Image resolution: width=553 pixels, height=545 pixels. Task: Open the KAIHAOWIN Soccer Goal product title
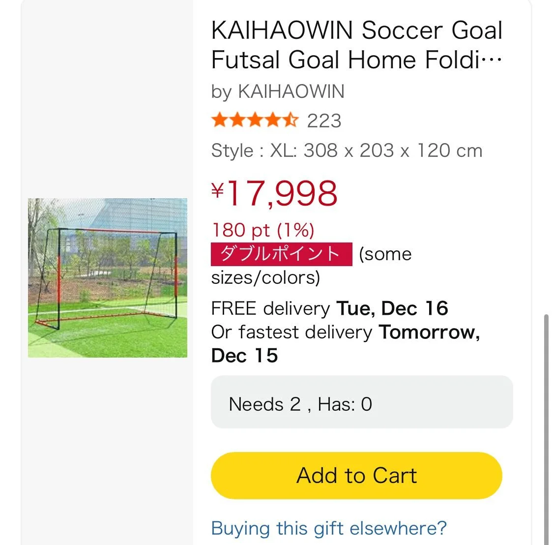pos(356,45)
